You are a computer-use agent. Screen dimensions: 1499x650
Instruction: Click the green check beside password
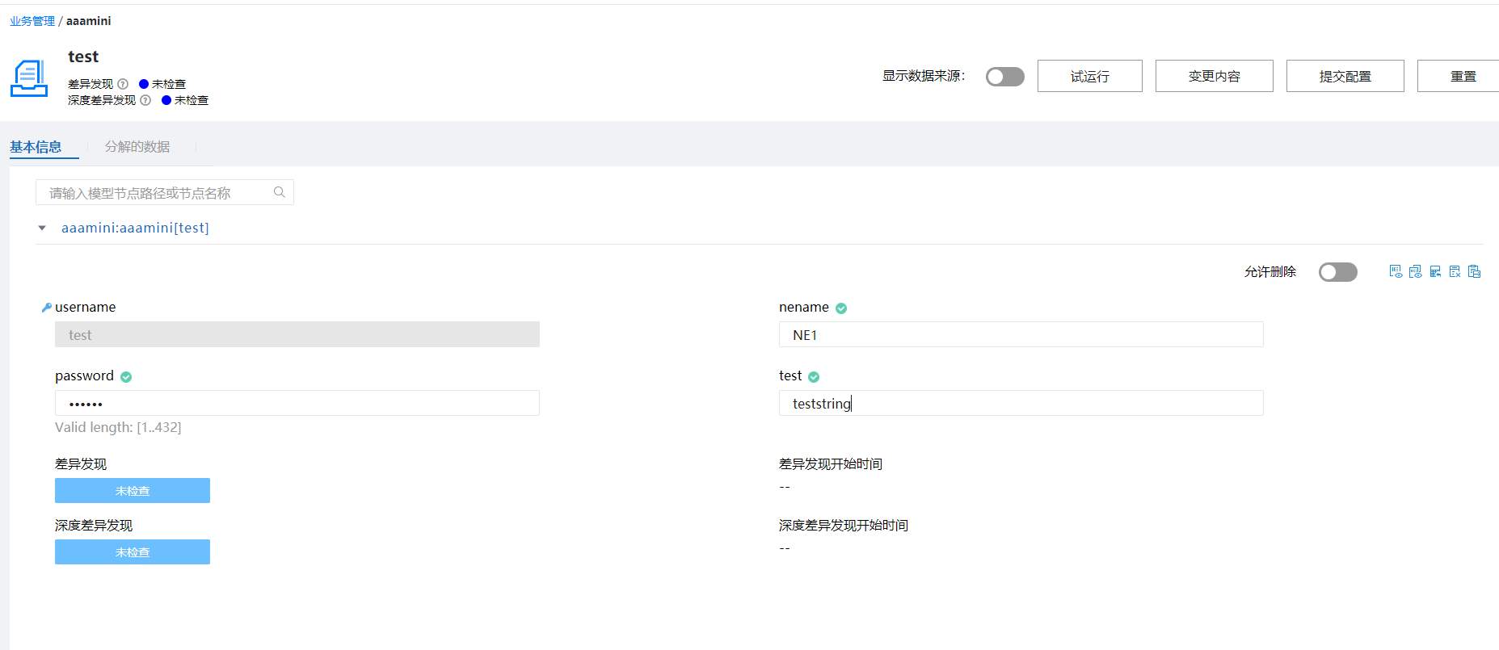pos(126,376)
